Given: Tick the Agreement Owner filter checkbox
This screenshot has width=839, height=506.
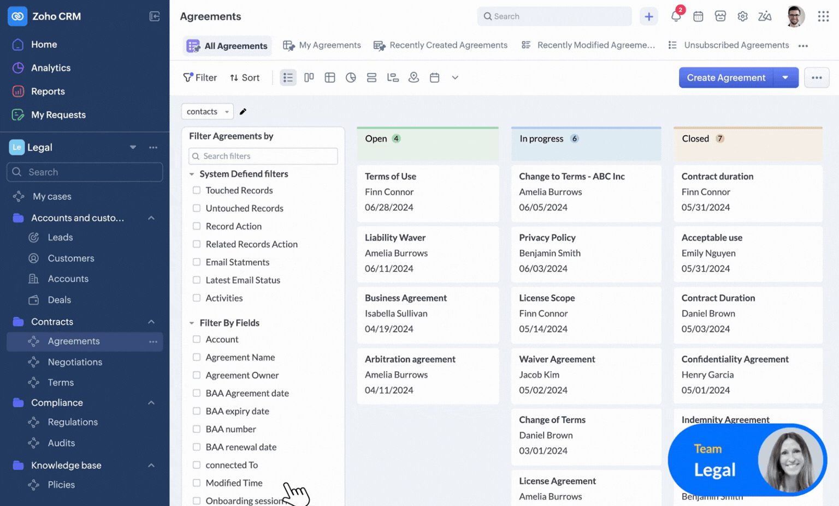Looking at the screenshot, I should click(x=197, y=375).
